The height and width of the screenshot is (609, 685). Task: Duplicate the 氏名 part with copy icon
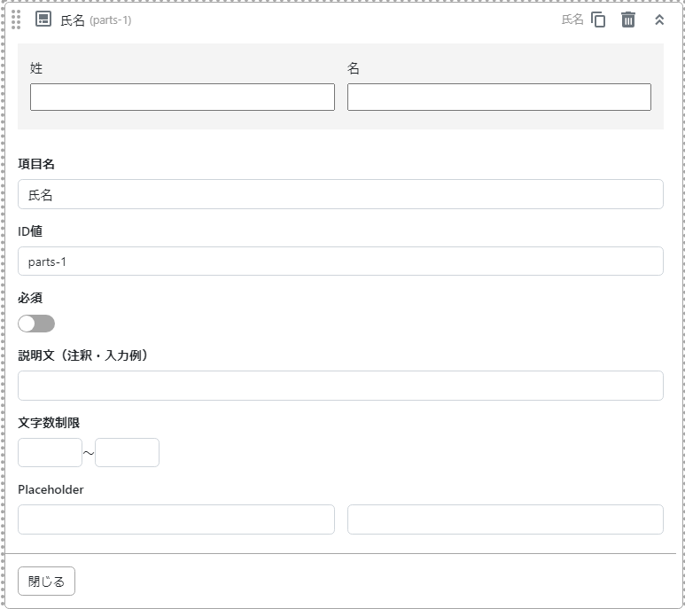pyautogui.click(x=599, y=20)
